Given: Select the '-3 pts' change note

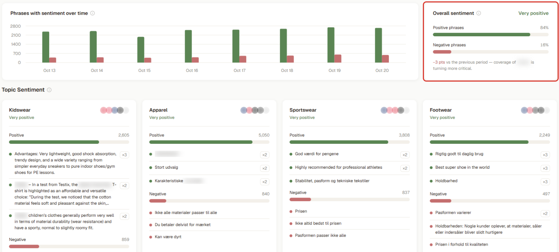Looking at the screenshot, I should tap(439, 62).
